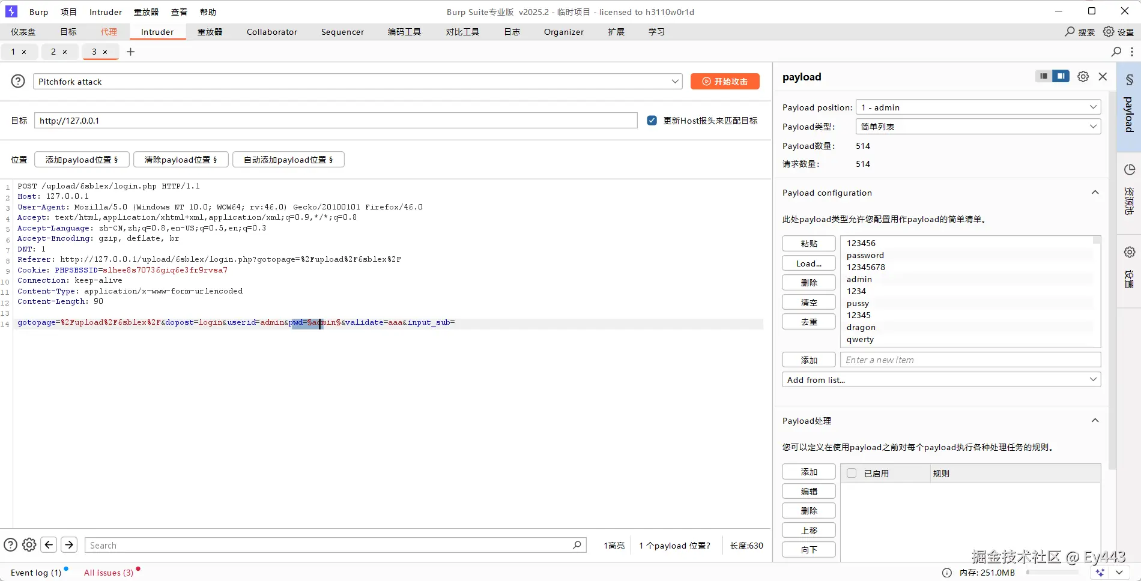Go to previous search match arrow
This screenshot has width=1141, height=581.
[49, 545]
